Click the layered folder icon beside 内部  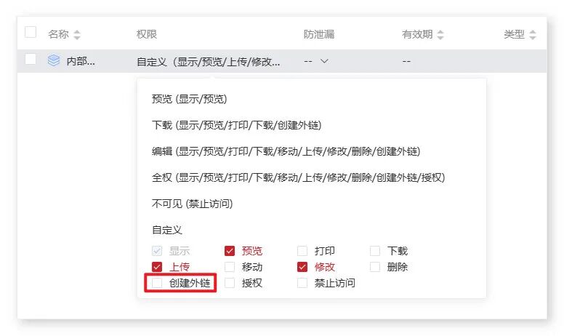pos(54,61)
